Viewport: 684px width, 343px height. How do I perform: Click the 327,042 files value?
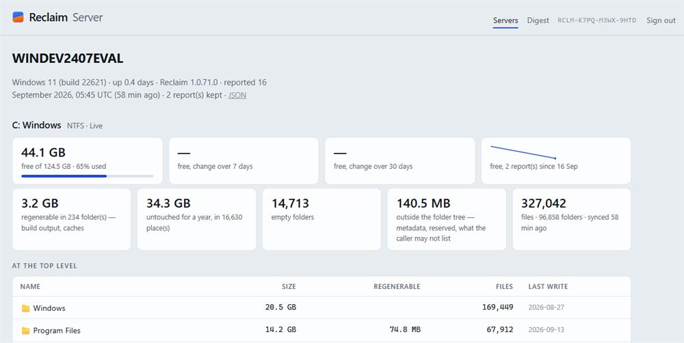(544, 204)
